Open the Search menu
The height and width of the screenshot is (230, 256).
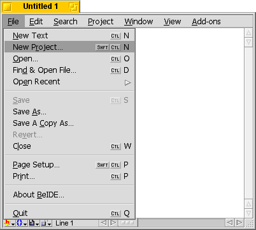(66, 22)
